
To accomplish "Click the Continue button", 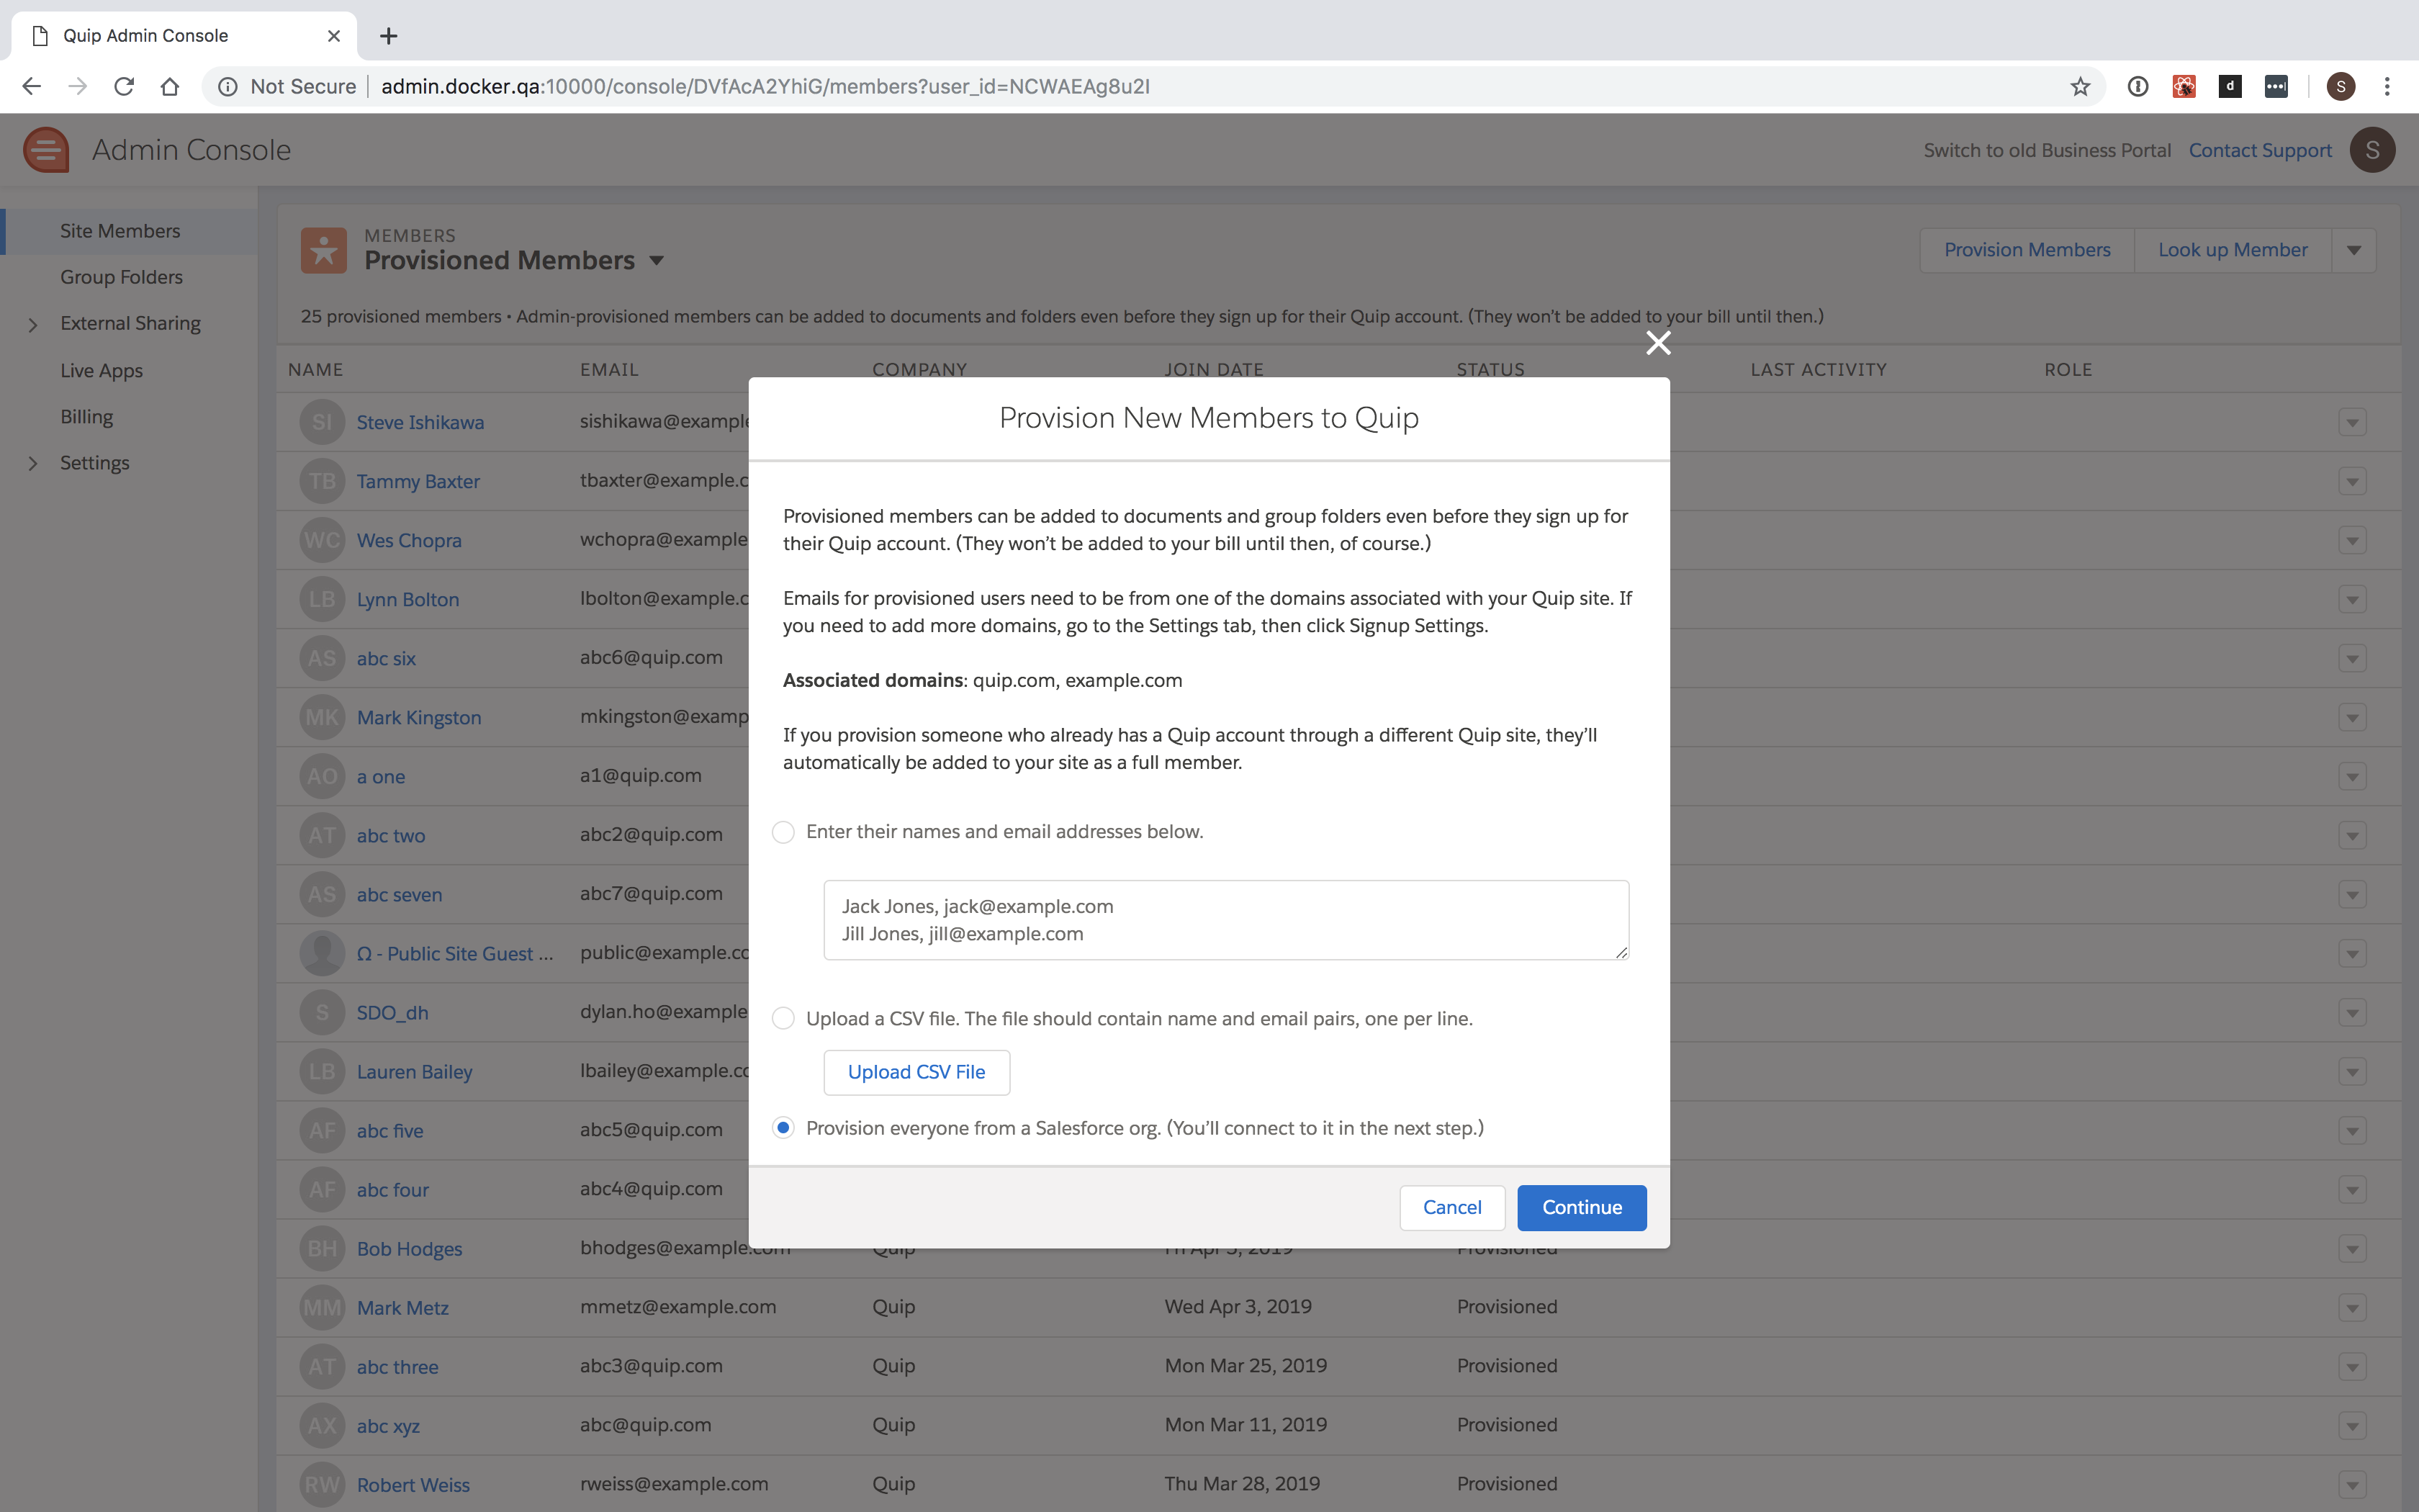I will coord(1581,1207).
